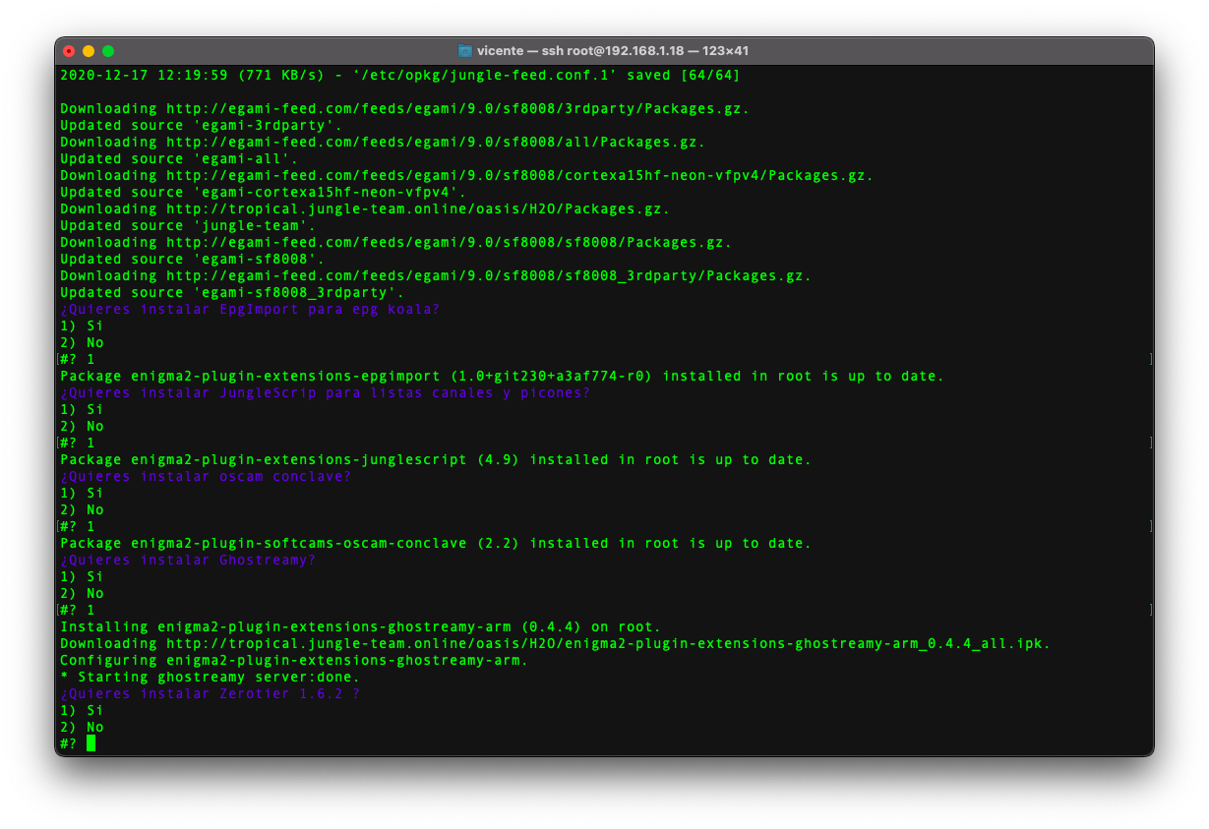Screen dimensions: 1209x829
Task: Click '1) Si' under the EpgImport question
Action: pos(82,326)
